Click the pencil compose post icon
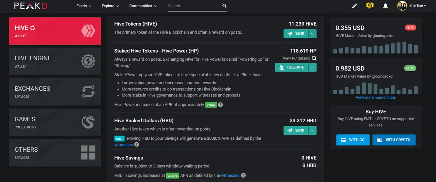This screenshot has width=436, height=182. point(354,6)
